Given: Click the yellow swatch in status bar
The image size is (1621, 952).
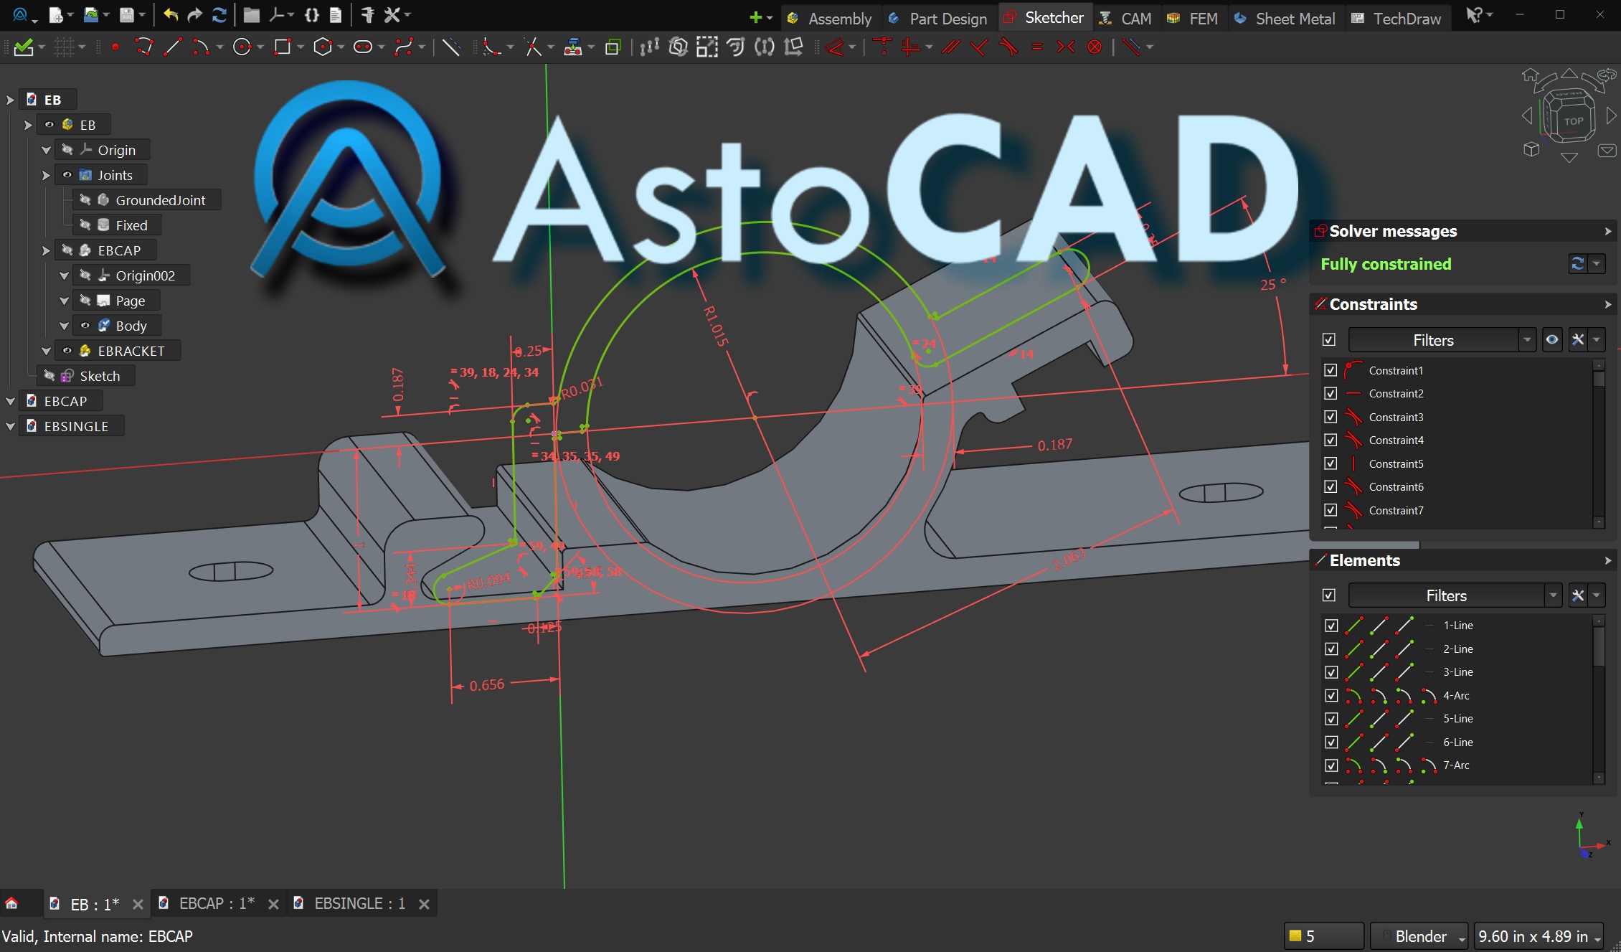Looking at the screenshot, I should pos(1295,935).
